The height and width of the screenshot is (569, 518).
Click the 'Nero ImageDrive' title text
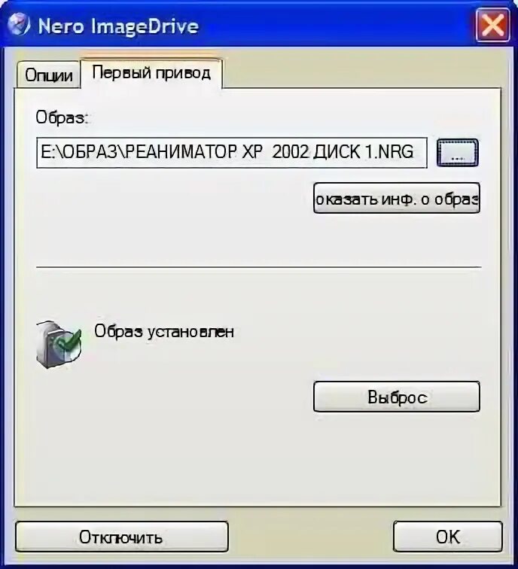[118, 26]
